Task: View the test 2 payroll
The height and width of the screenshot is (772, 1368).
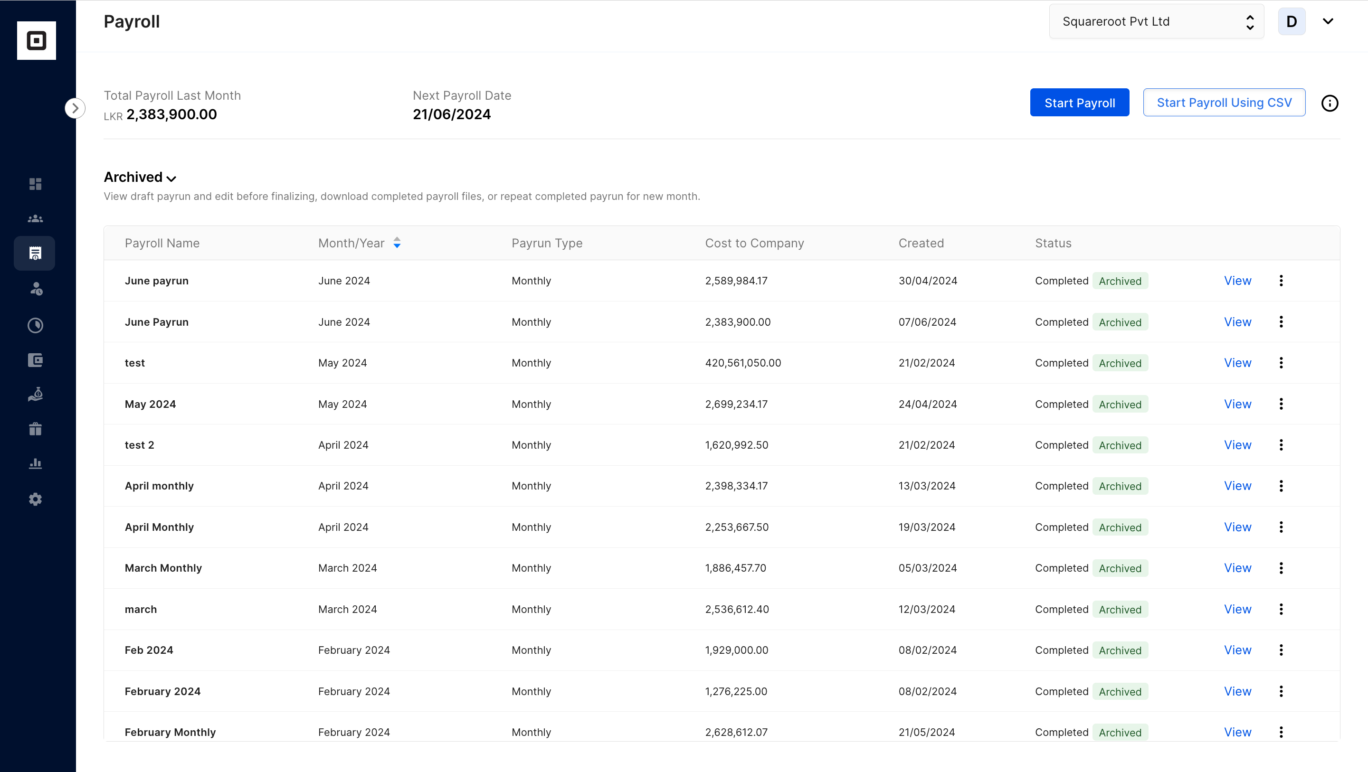Action: [1237, 445]
